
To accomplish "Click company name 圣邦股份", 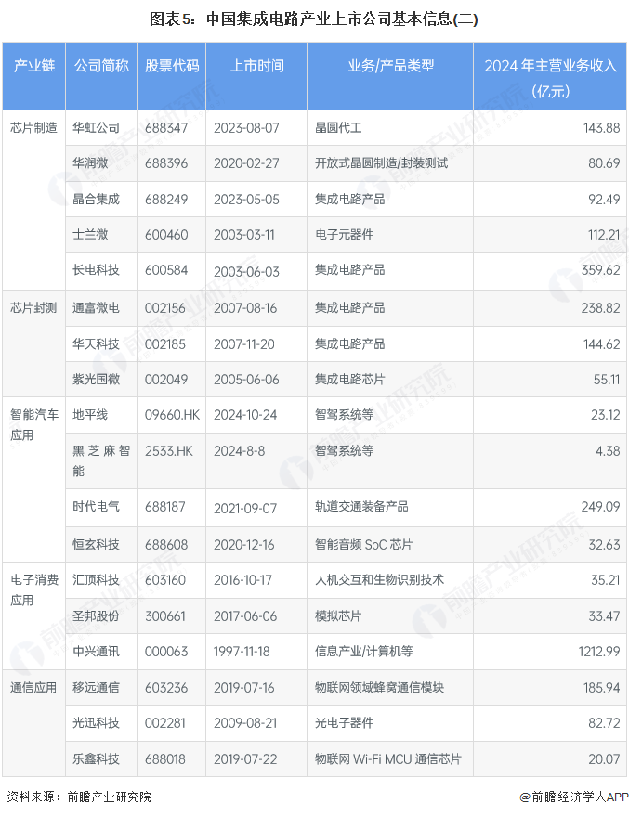I will (96, 616).
